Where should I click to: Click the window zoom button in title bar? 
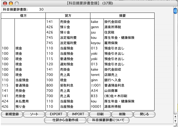(x=16, y=3)
